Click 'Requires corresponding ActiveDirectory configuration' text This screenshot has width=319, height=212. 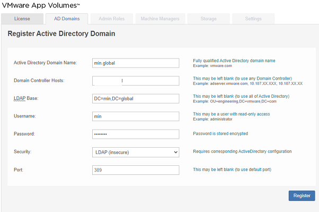click(242, 151)
